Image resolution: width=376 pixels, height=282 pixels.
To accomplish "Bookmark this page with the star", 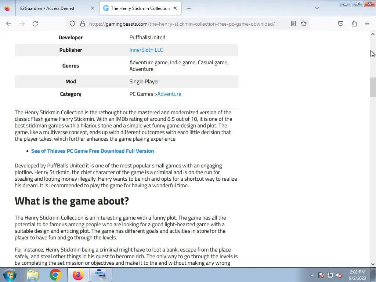I will [x=304, y=23].
